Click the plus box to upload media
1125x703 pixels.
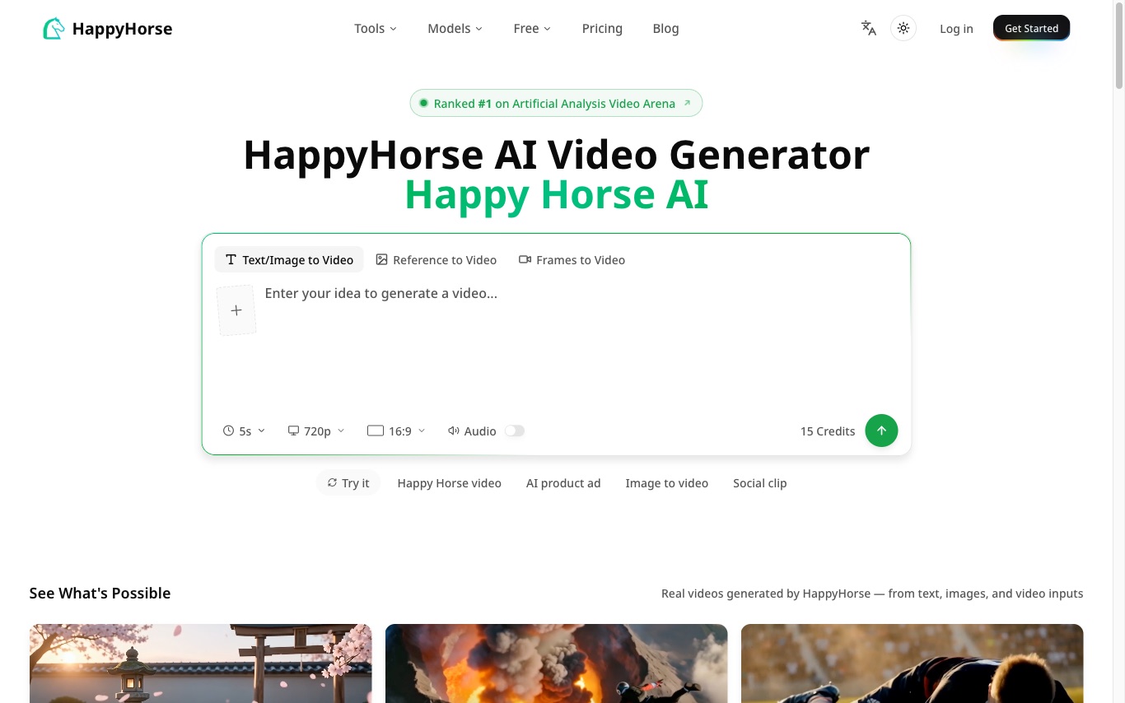pos(236,310)
